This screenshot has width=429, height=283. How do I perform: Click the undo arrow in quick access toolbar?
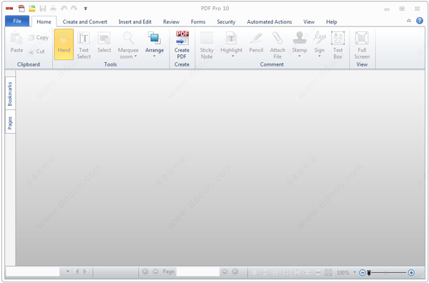[64, 9]
